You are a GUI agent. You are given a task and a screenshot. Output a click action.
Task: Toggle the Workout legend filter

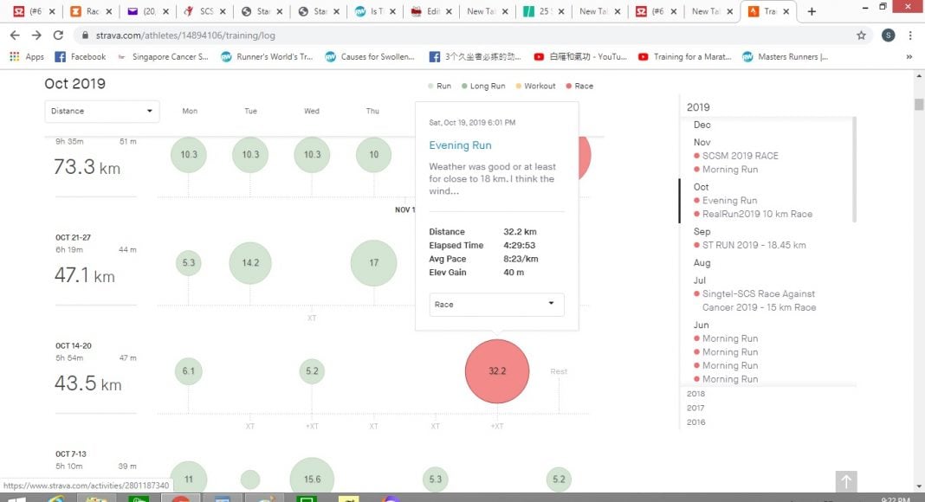539,87
